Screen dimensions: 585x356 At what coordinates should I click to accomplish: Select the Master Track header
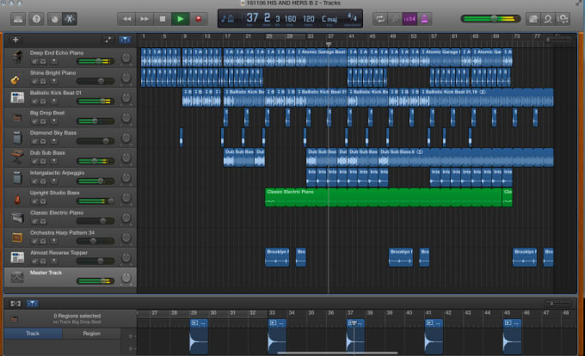click(x=71, y=278)
